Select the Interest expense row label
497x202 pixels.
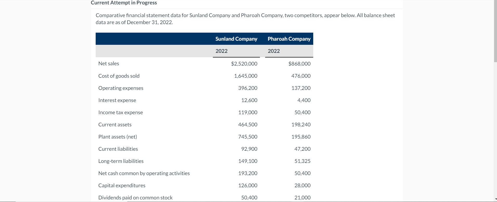tap(117, 100)
